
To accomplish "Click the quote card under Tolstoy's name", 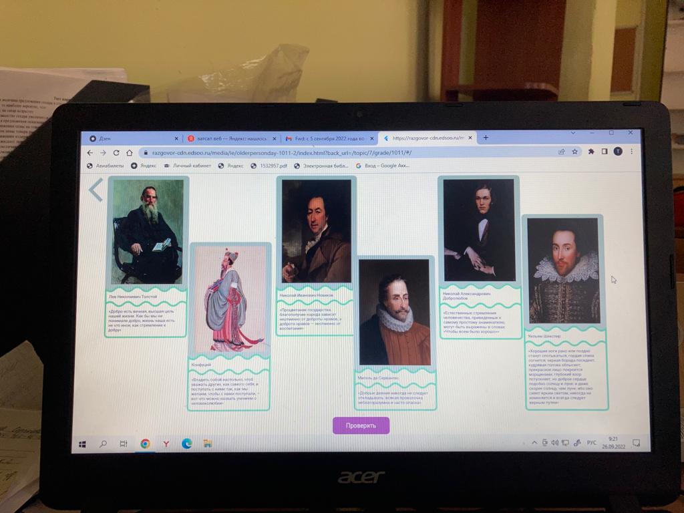I will [146, 321].
